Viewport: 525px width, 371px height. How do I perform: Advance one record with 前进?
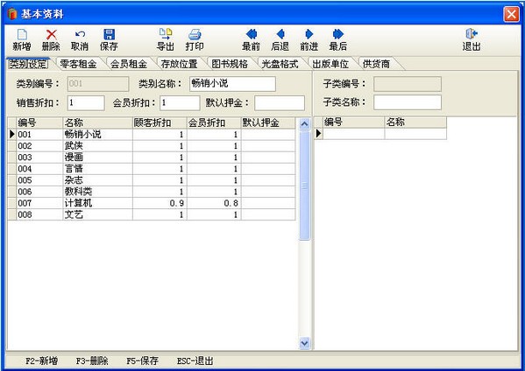[309, 34]
